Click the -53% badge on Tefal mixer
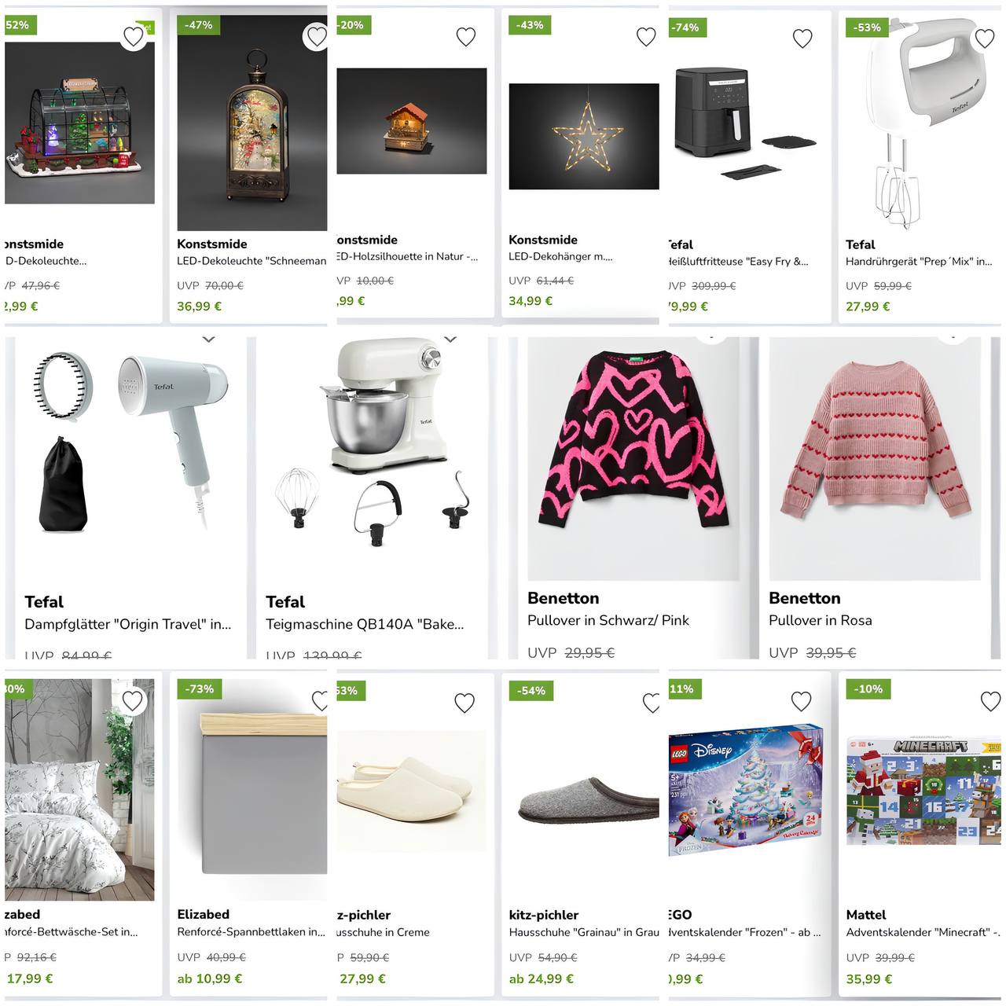Image resolution: width=1006 pixels, height=1006 pixels. click(x=868, y=28)
